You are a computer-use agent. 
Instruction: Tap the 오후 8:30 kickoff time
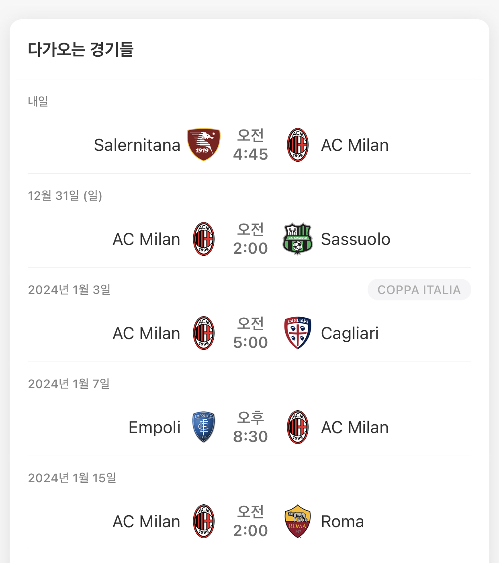pyautogui.click(x=250, y=427)
